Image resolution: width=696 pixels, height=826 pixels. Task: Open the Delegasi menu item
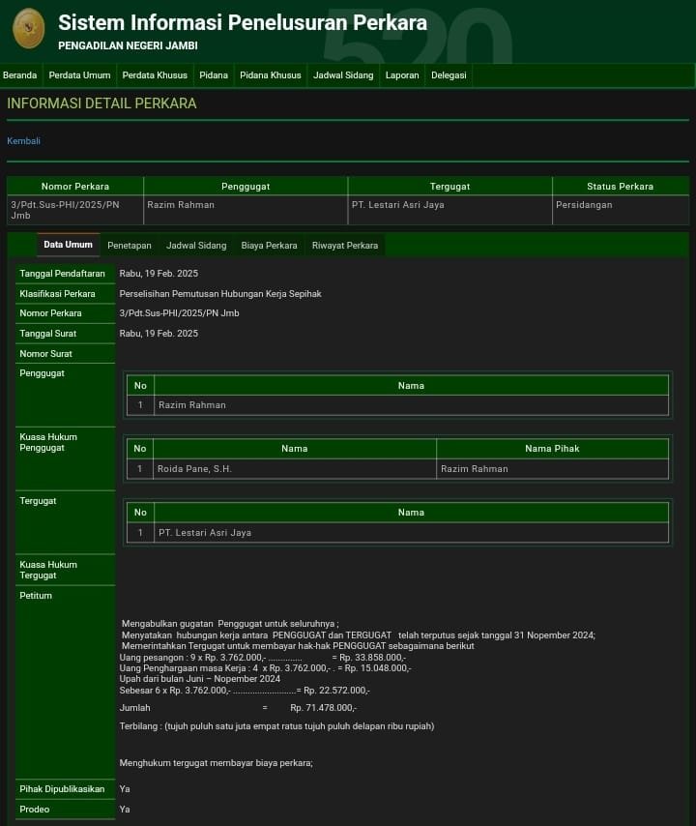pos(449,75)
